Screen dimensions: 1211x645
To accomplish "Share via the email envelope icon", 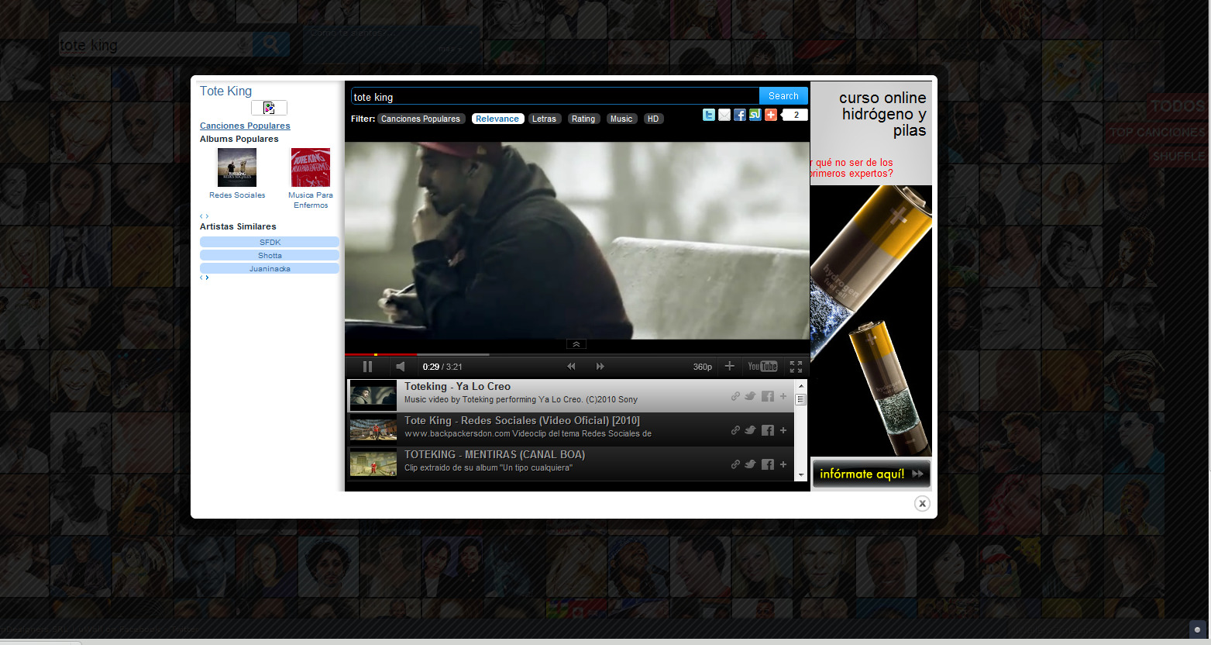I will coord(724,115).
